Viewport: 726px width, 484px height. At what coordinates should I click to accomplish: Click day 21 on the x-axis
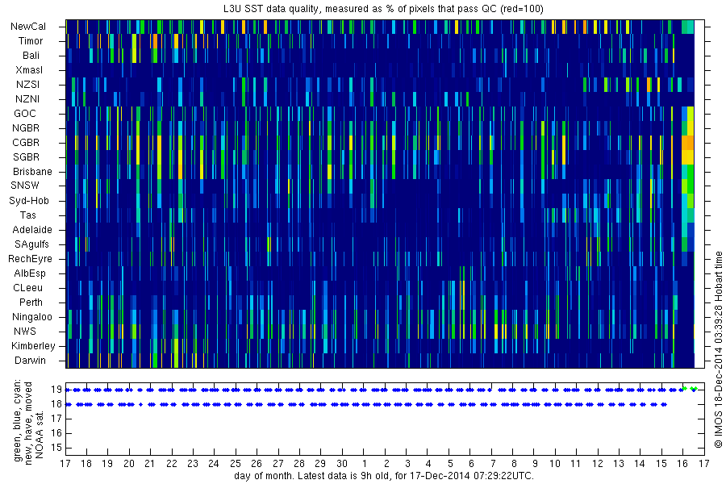[149, 463]
